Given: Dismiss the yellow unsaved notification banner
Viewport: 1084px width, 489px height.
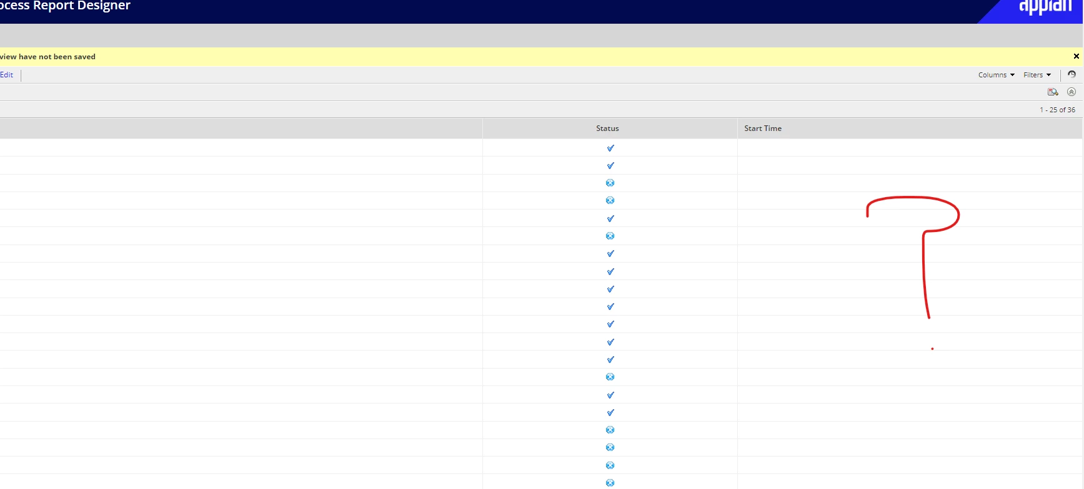Looking at the screenshot, I should click(x=1076, y=56).
